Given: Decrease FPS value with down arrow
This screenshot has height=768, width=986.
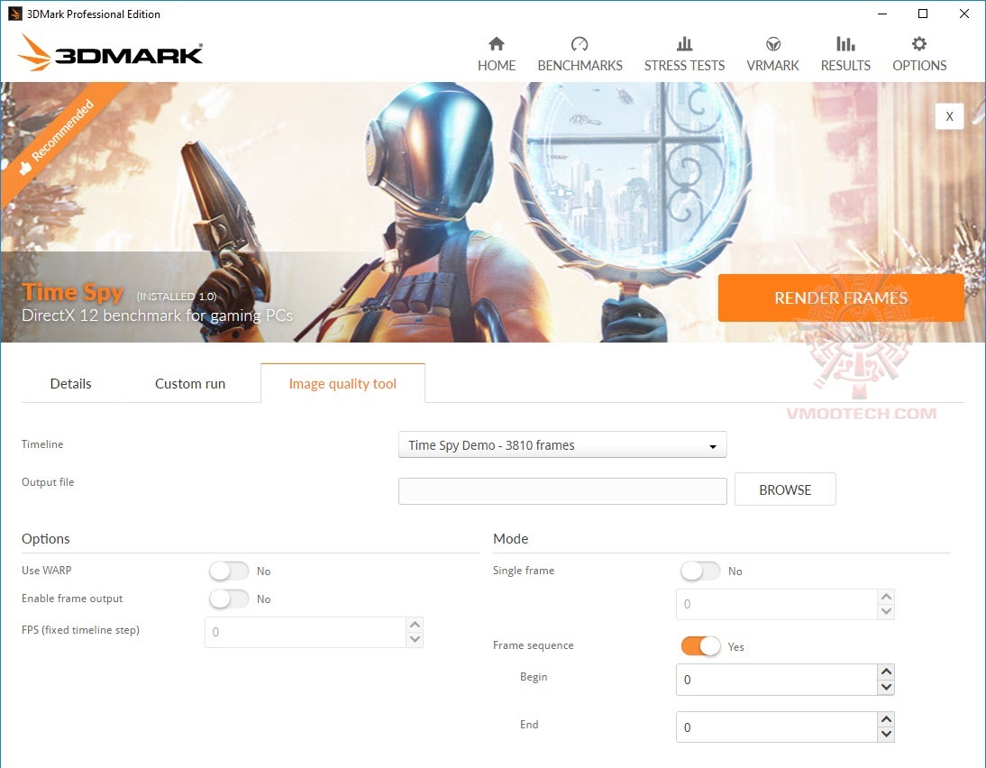Looking at the screenshot, I should tap(415, 640).
